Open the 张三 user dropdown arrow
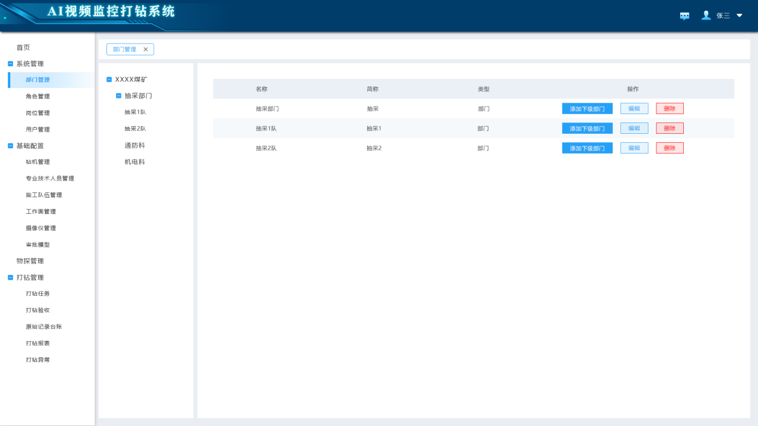This screenshot has width=758, height=426. 739,16
